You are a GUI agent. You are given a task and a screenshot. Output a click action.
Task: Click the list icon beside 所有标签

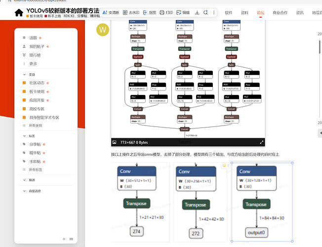point(24,169)
